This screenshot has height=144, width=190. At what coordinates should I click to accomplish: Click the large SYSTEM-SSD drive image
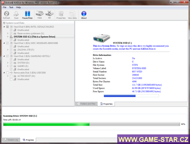tap(102, 38)
